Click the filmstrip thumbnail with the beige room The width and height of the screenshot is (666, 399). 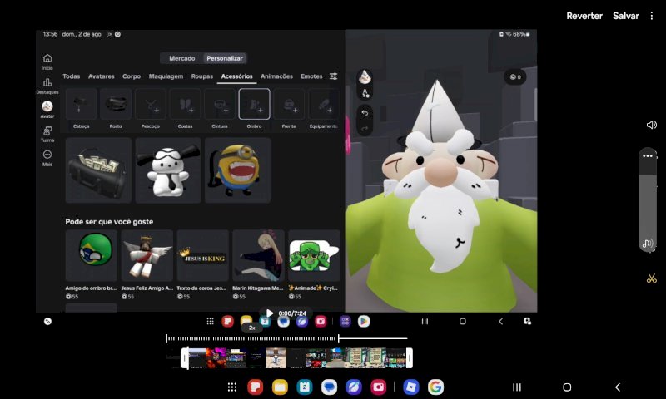[x=276, y=358]
